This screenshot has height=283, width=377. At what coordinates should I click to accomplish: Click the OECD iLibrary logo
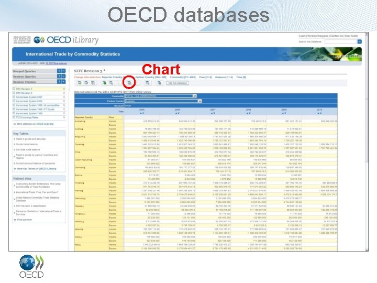tap(66, 40)
